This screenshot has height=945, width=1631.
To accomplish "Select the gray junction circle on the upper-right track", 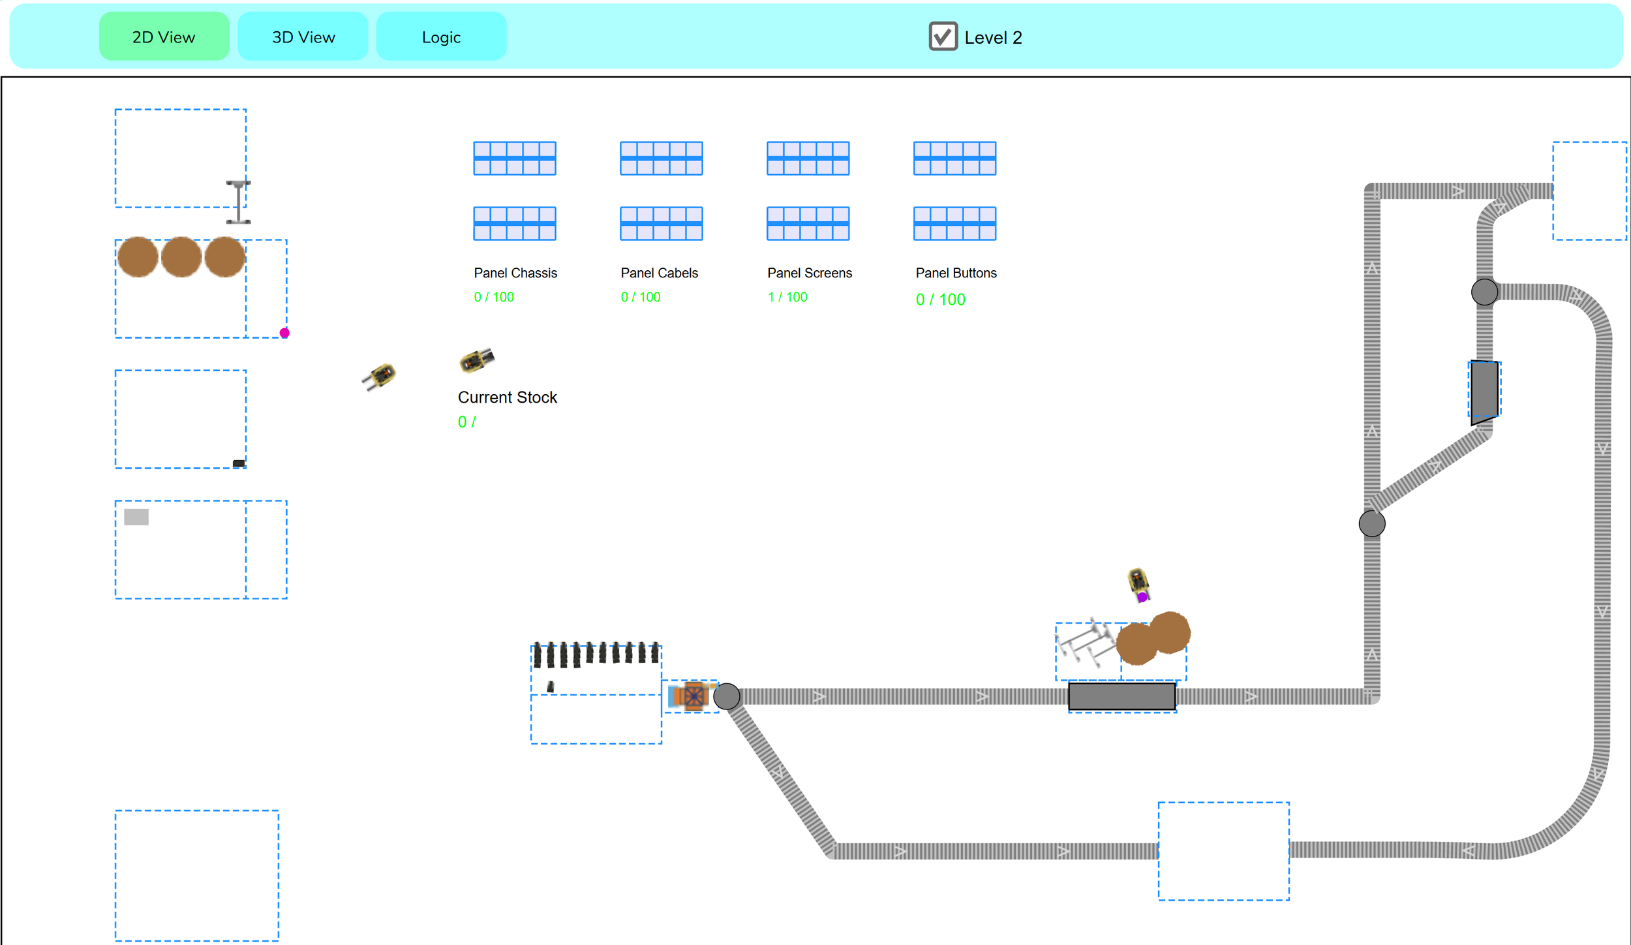I will [x=1484, y=292].
